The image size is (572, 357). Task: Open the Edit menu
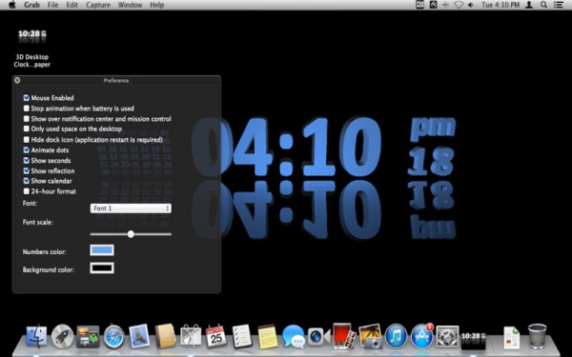pos(71,5)
